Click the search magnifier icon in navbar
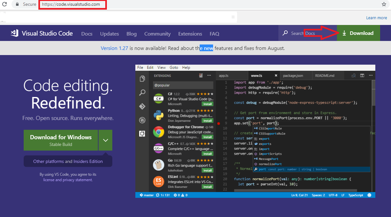The width and height of the screenshot is (391, 217). (x=285, y=33)
